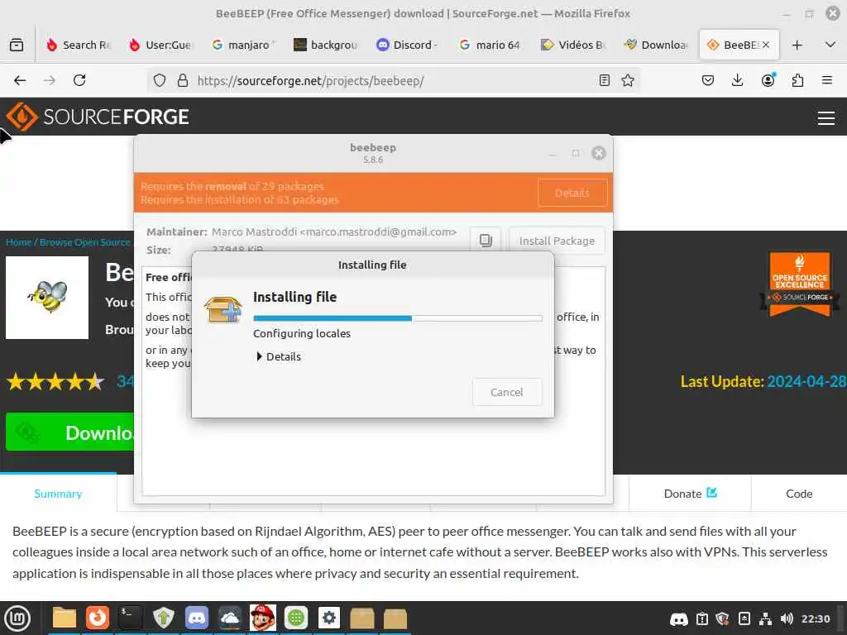Screen dimensions: 847x635
Task: Click the security shield tray icon
Action: 723,618
